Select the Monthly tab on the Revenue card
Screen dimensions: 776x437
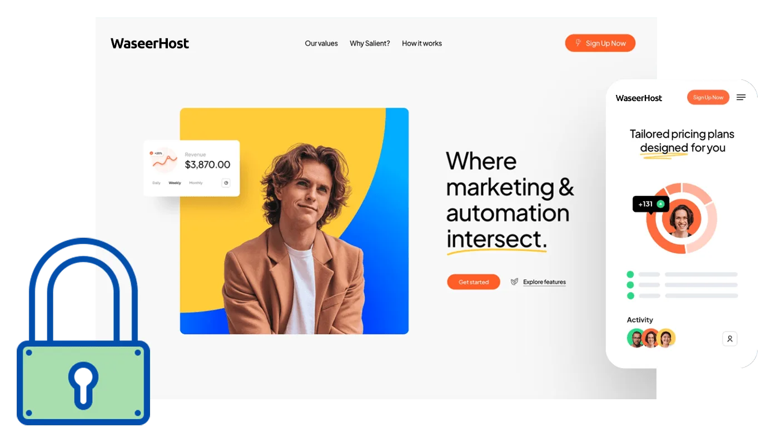click(x=196, y=183)
